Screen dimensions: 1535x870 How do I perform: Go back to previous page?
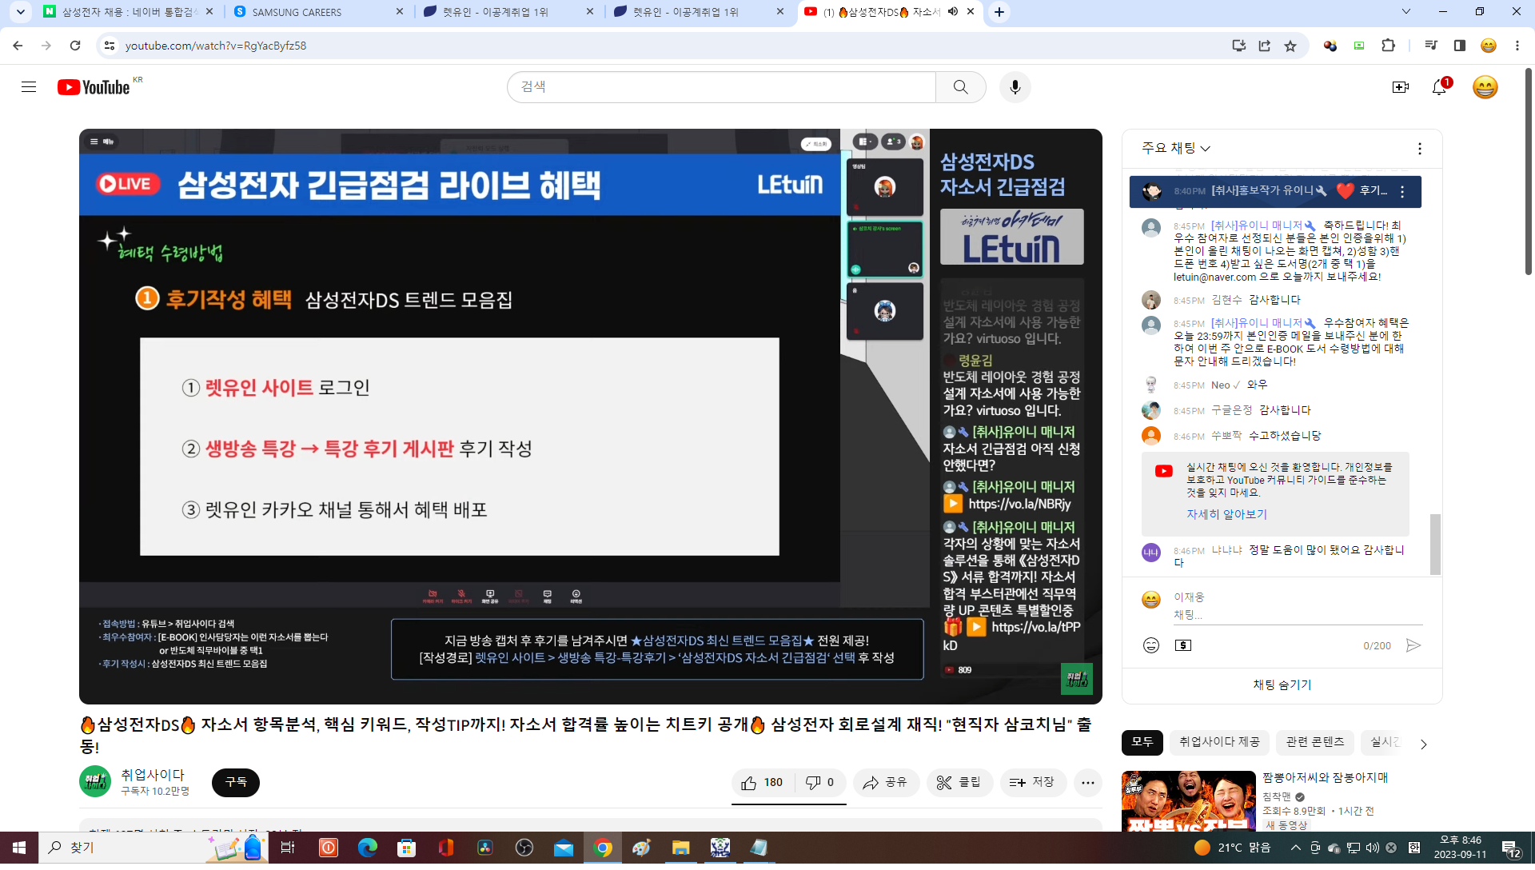point(18,46)
